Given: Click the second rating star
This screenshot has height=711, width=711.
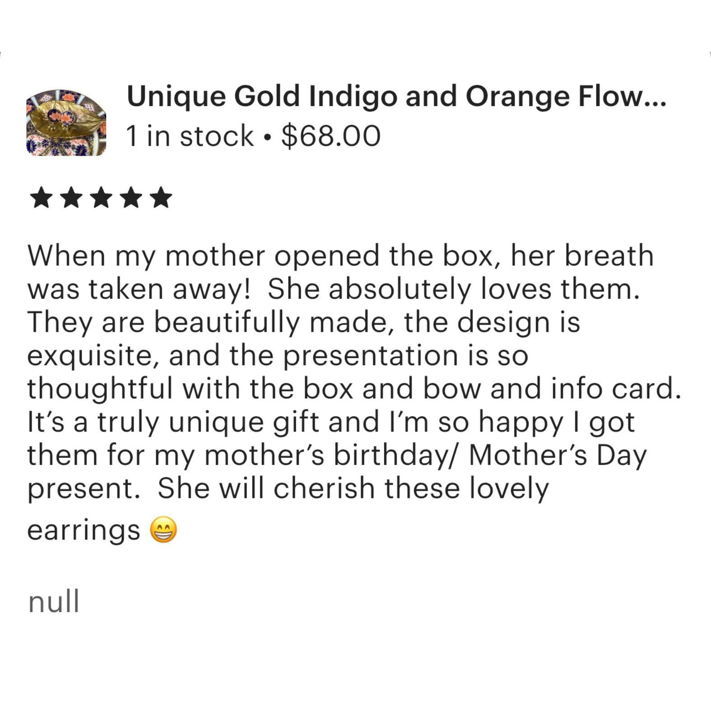Looking at the screenshot, I should tap(72, 199).
